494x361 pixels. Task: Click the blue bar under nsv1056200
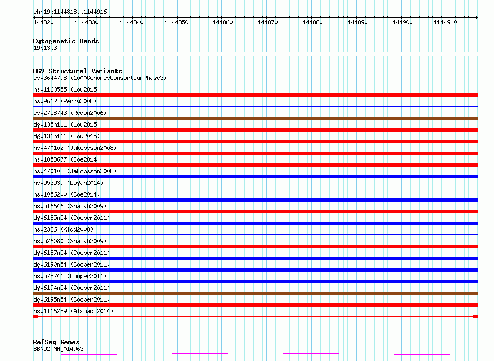click(255, 200)
